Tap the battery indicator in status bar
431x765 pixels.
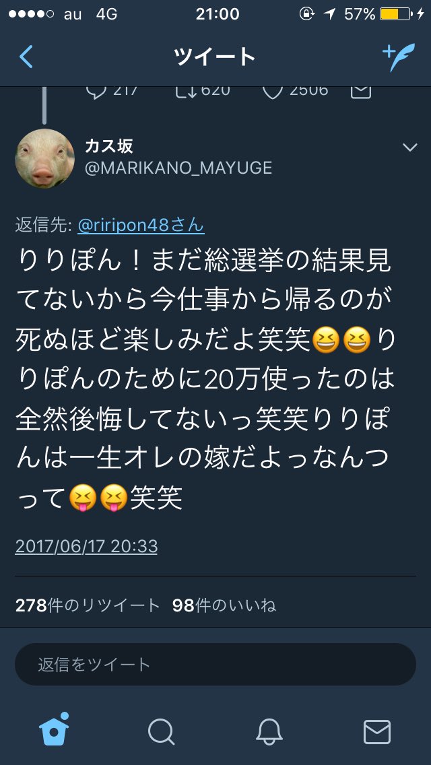(x=395, y=14)
